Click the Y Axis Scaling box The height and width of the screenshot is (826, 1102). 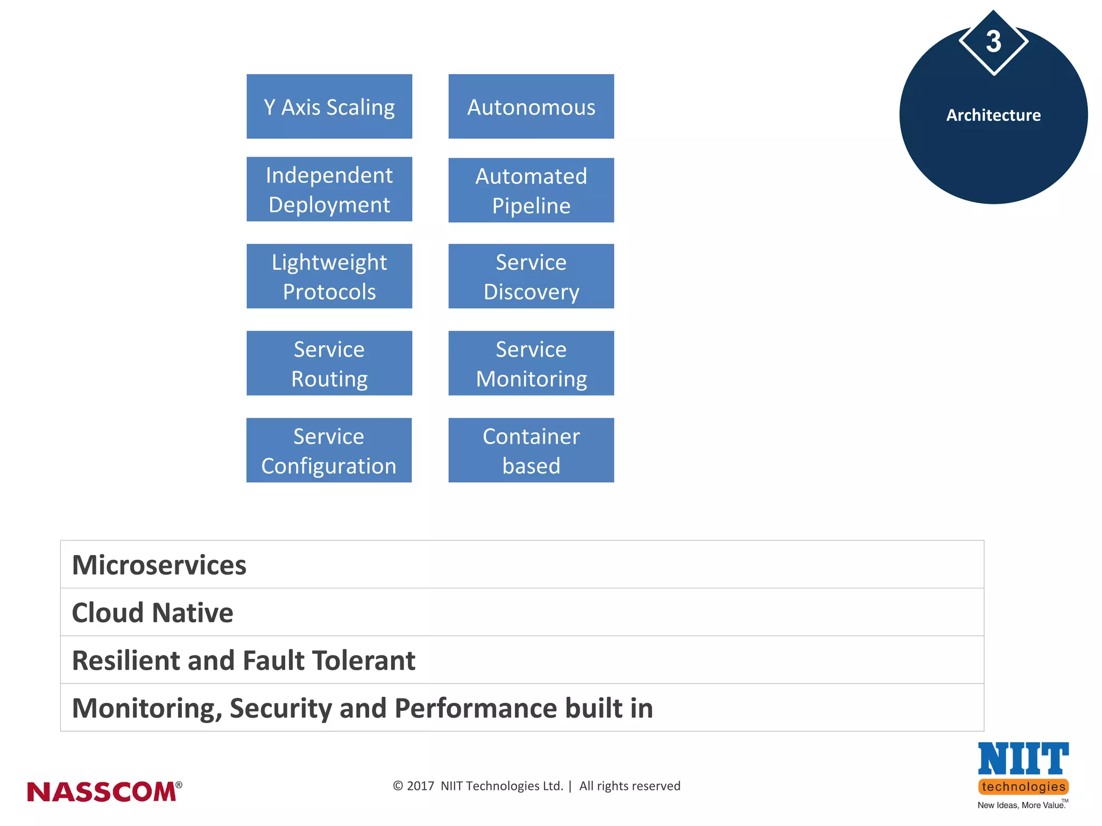[329, 106]
